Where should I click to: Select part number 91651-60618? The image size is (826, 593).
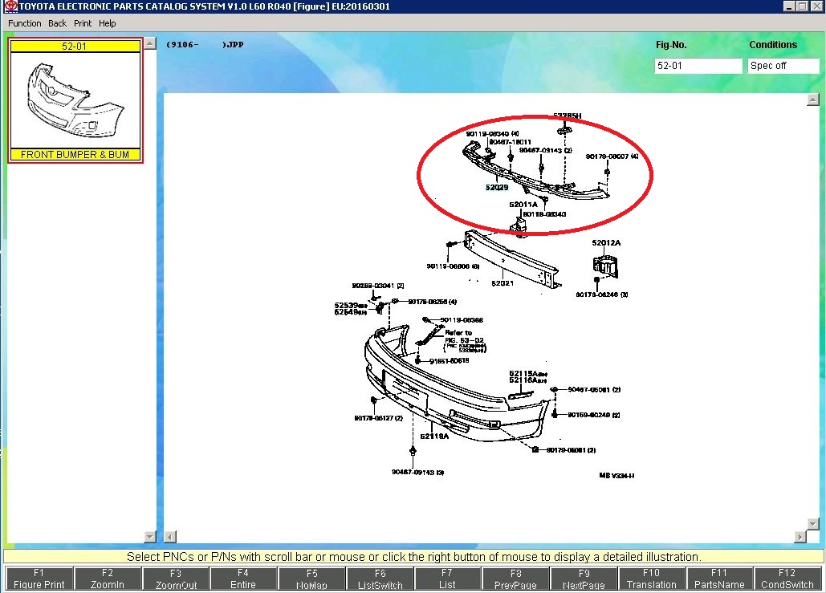point(450,361)
